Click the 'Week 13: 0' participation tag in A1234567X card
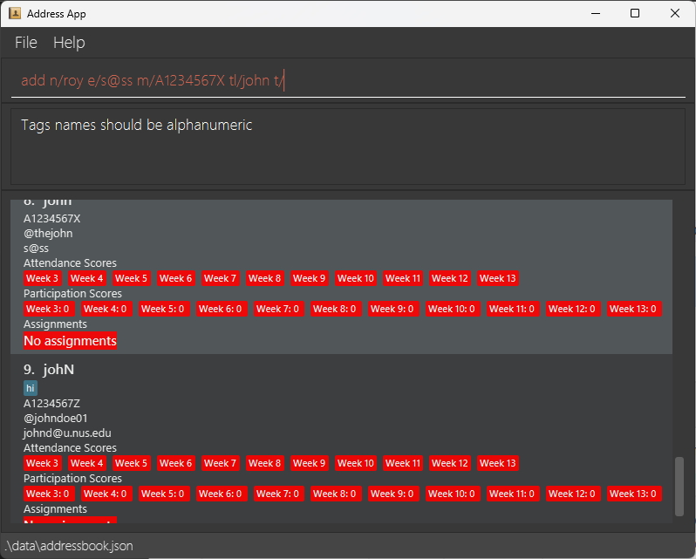 (633, 309)
